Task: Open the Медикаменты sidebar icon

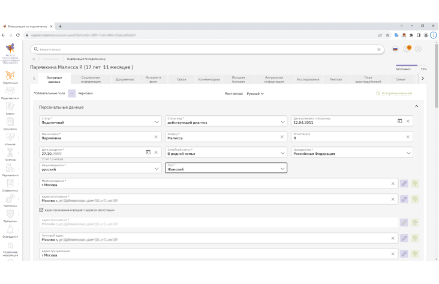Action: [10, 168]
